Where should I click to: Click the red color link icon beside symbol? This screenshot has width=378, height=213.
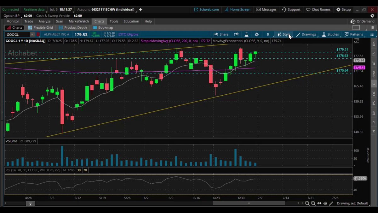pos(38,34)
